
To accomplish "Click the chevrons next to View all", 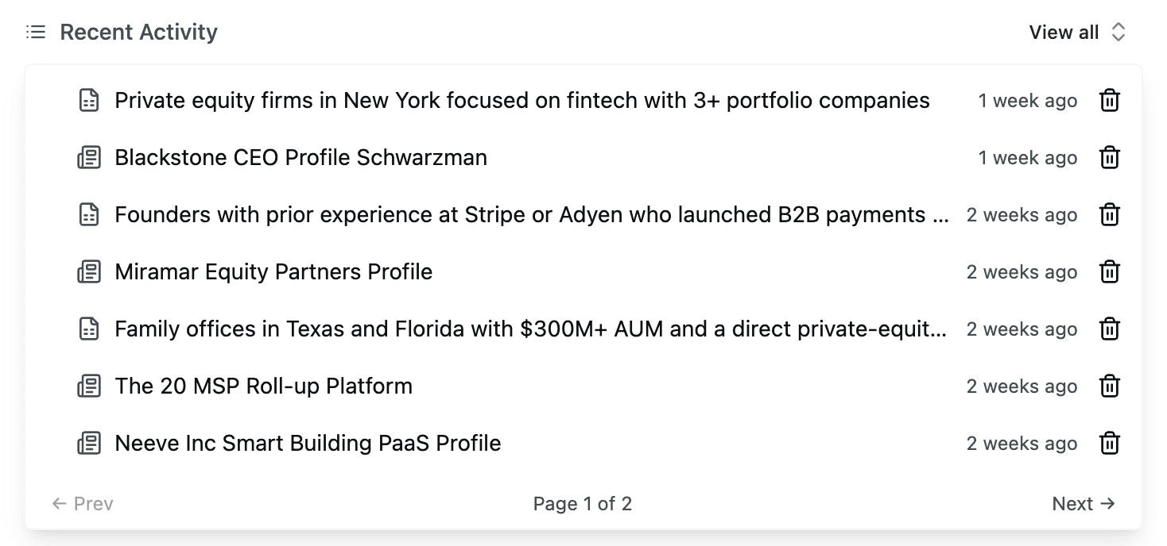I will click(x=1119, y=32).
